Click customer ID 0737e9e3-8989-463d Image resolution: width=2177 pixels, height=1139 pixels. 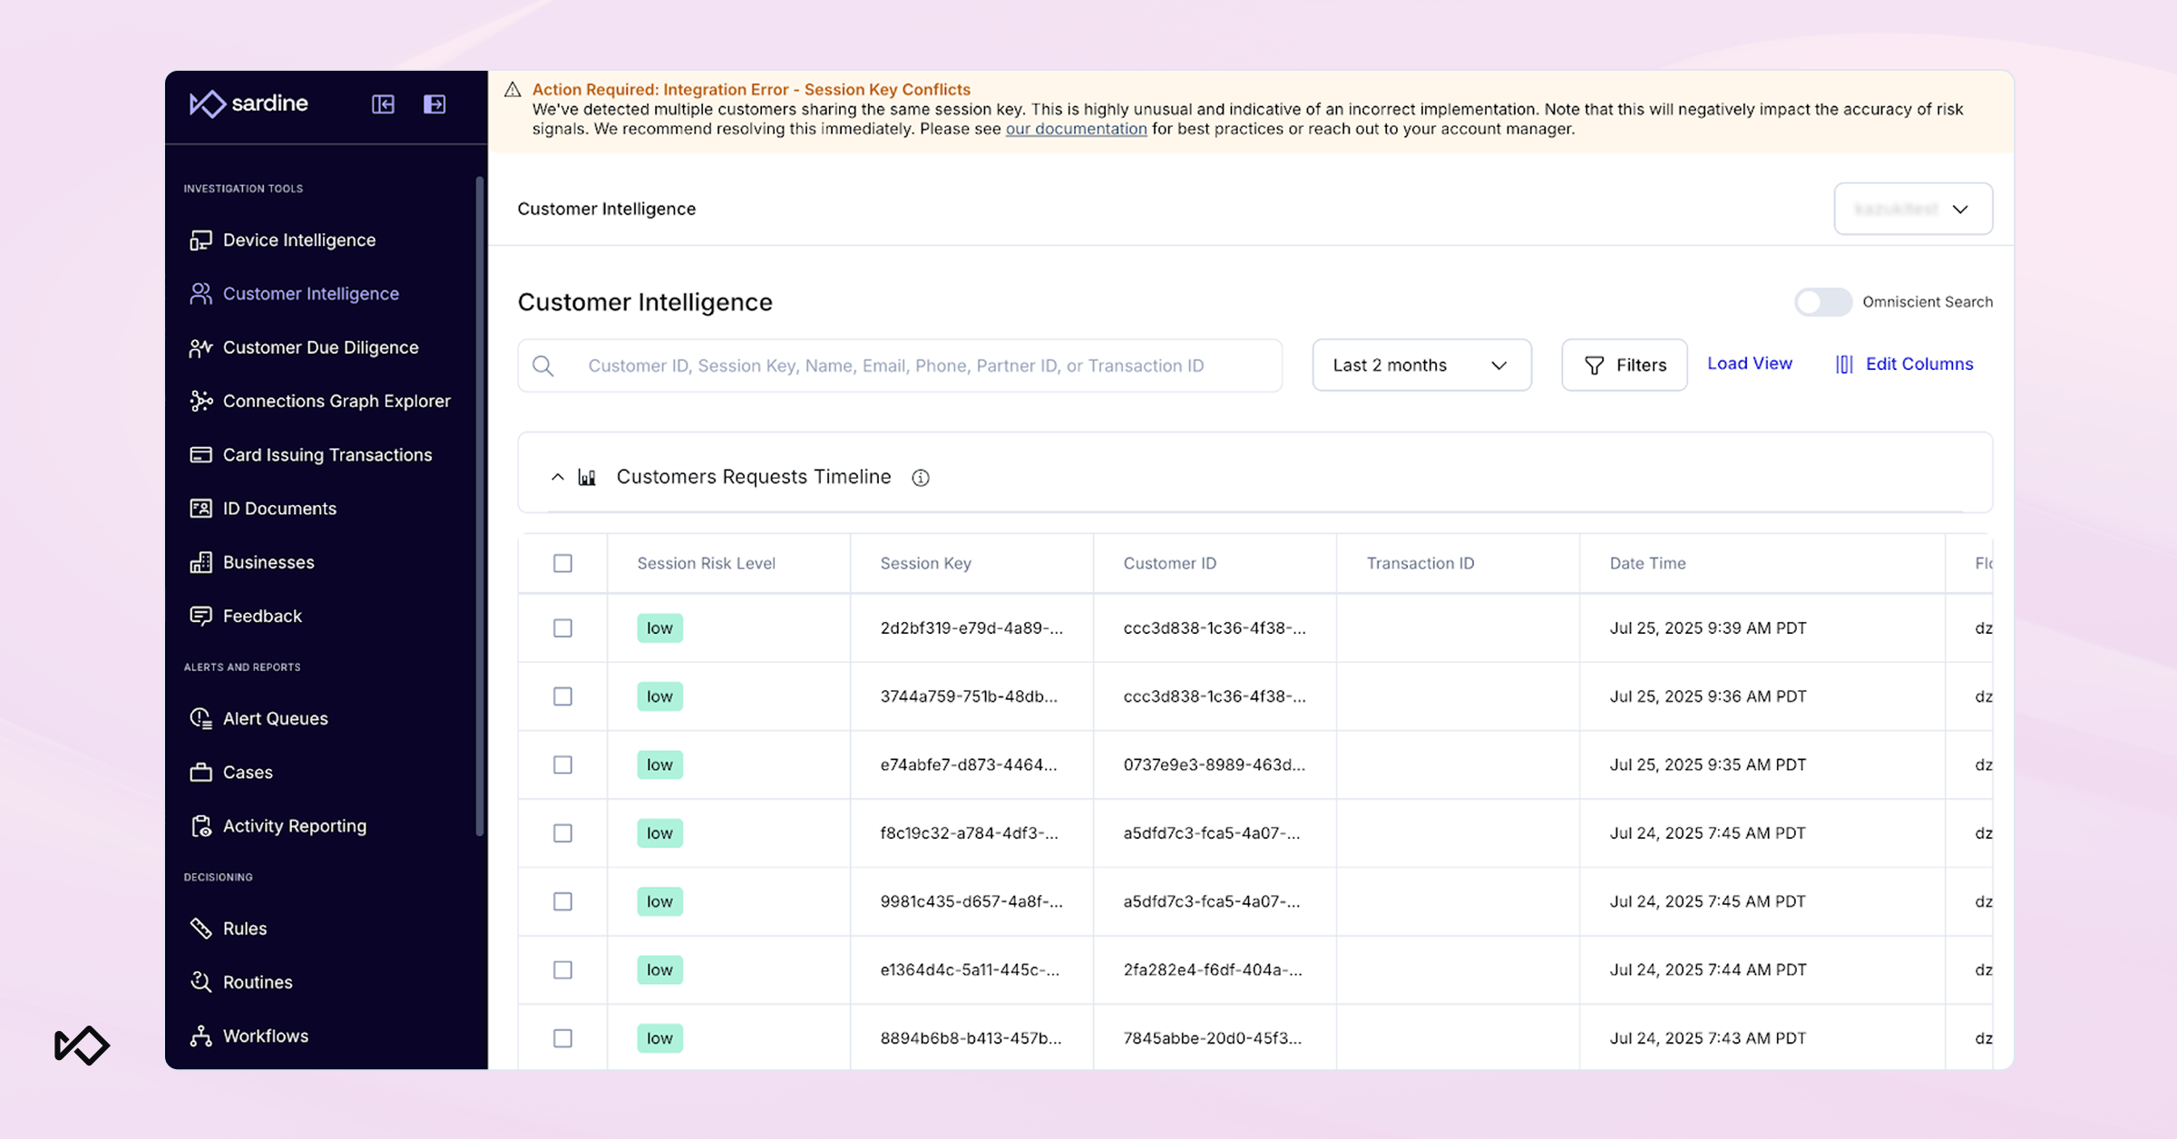tap(1214, 764)
